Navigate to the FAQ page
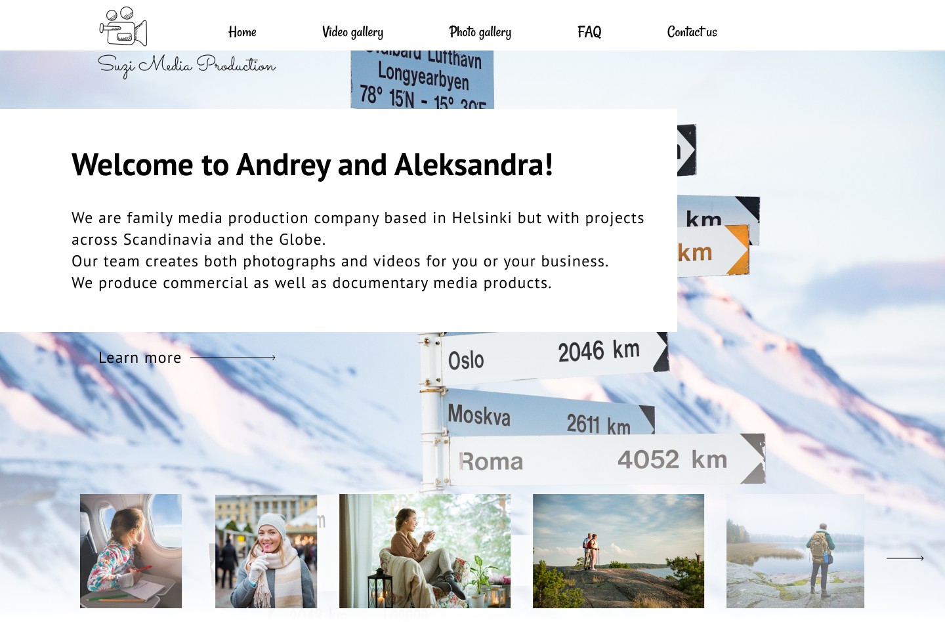The image size is (945, 622). click(x=589, y=31)
